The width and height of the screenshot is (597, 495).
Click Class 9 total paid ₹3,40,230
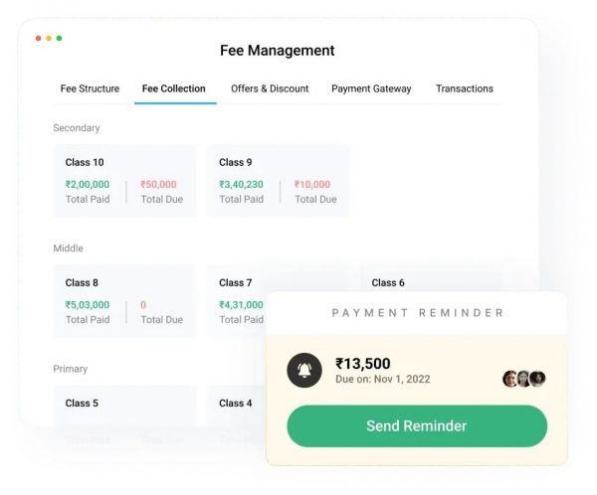point(241,184)
